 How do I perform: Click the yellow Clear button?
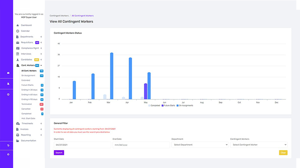pyautogui.click(x=283, y=153)
